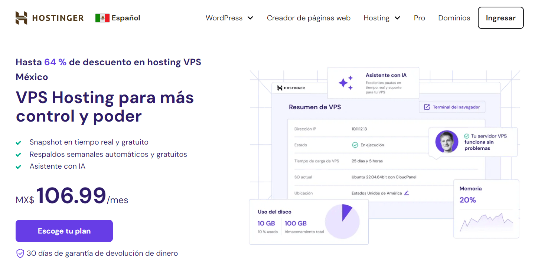
Task: Click the Resumen de VPS heading
Action: (x=315, y=107)
